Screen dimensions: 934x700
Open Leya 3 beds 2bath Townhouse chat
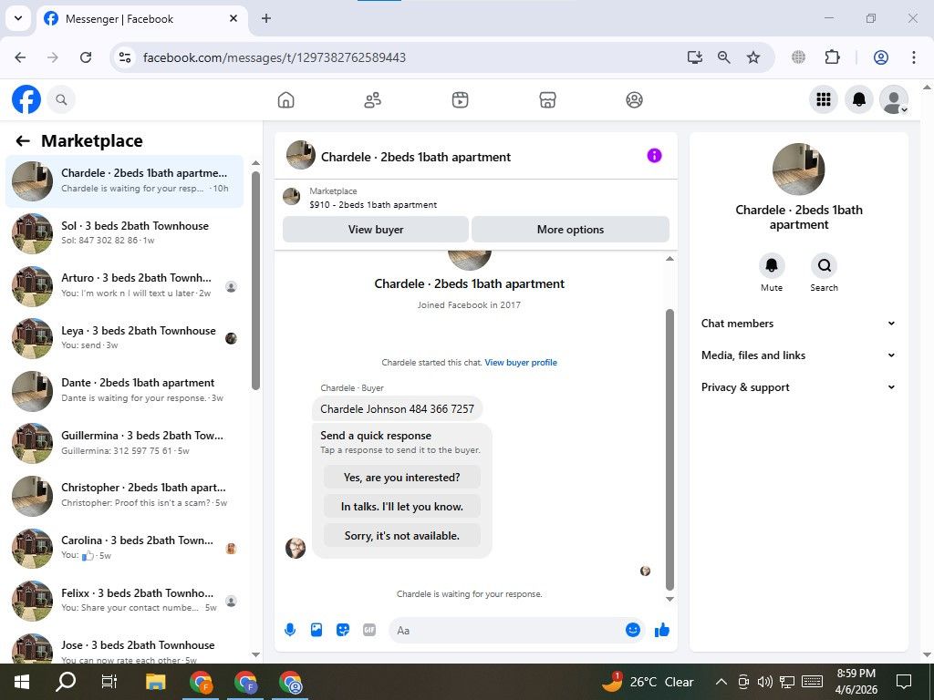tap(124, 338)
